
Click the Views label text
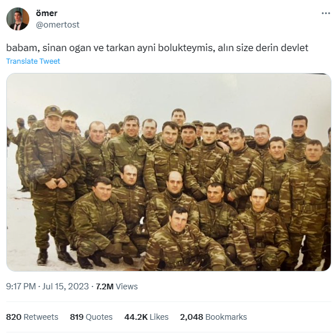(x=126, y=286)
